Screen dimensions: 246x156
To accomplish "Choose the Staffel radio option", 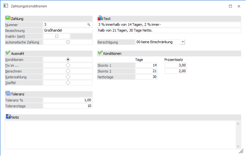I will tap(68, 83).
